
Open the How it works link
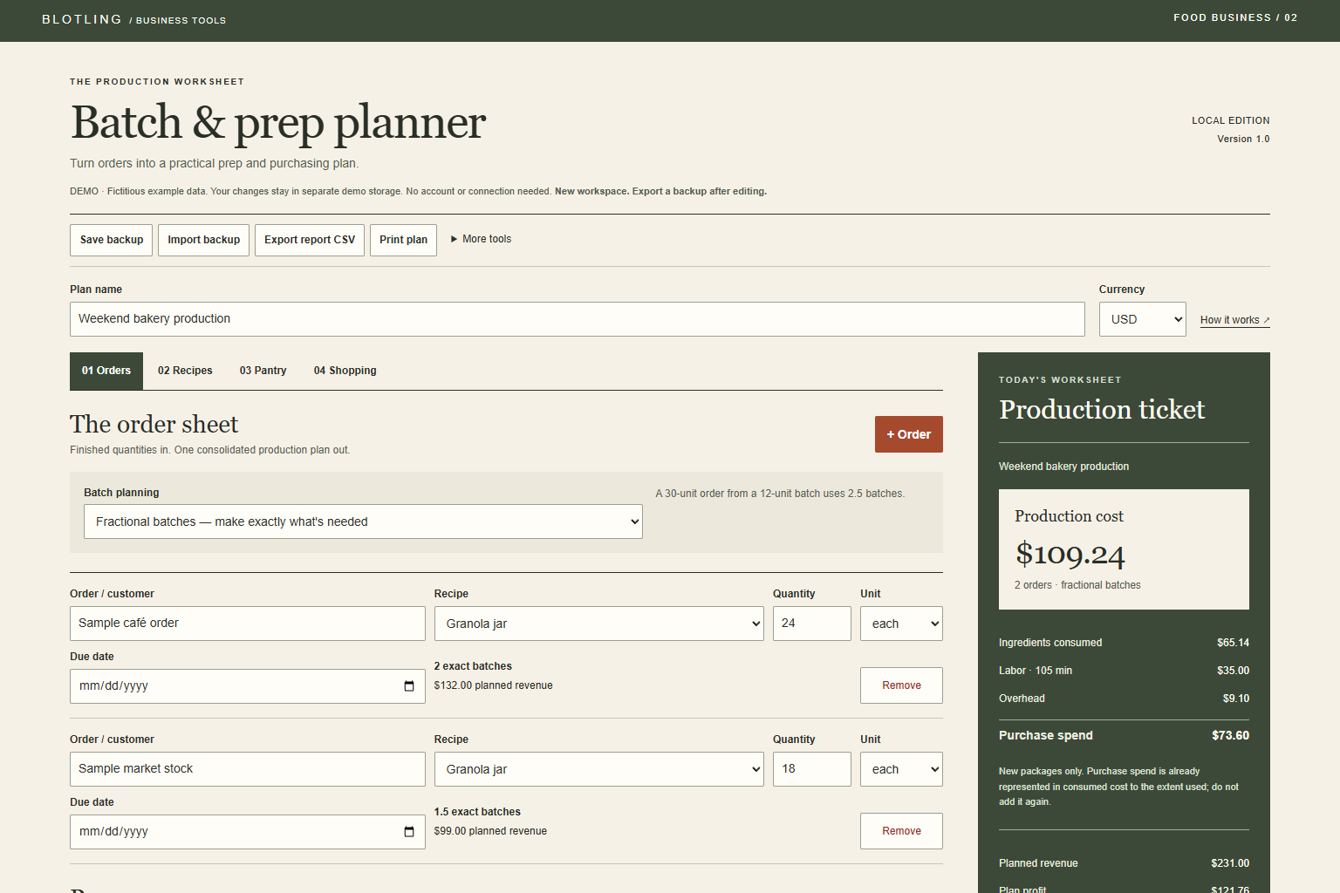(x=1234, y=320)
